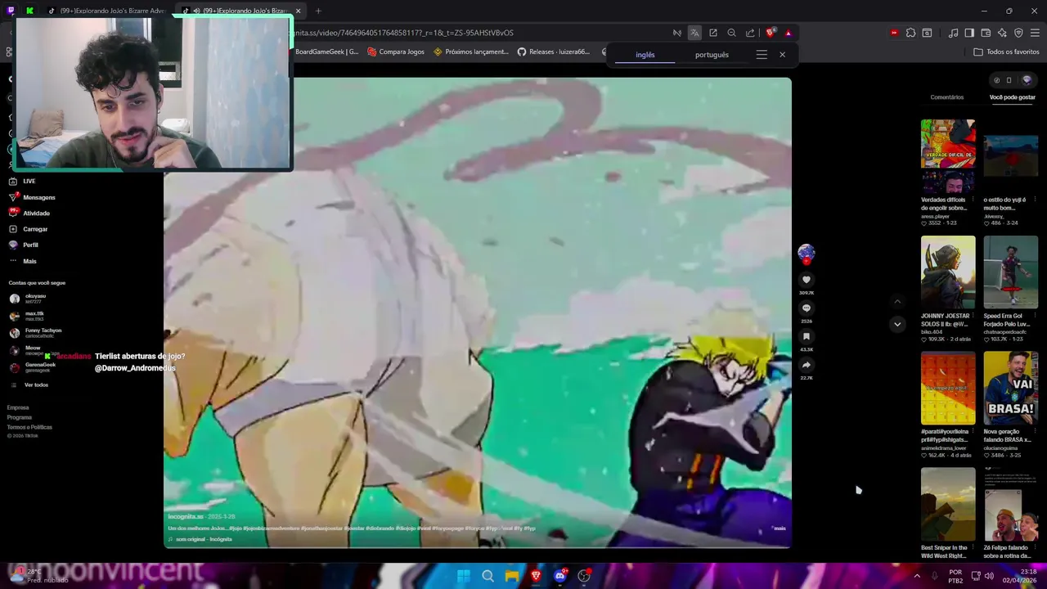
Task: Expand the video description with mais
Action: pos(780,528)
